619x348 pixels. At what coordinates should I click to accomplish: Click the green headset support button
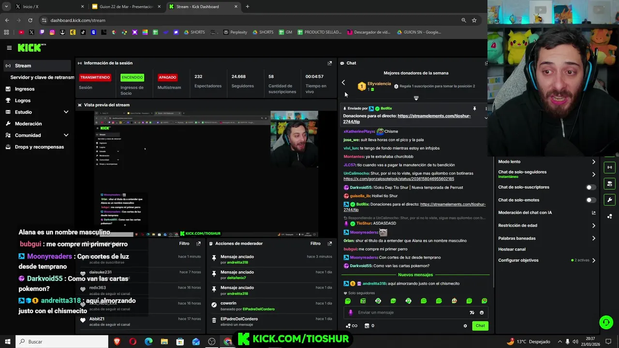click(606, 322)
